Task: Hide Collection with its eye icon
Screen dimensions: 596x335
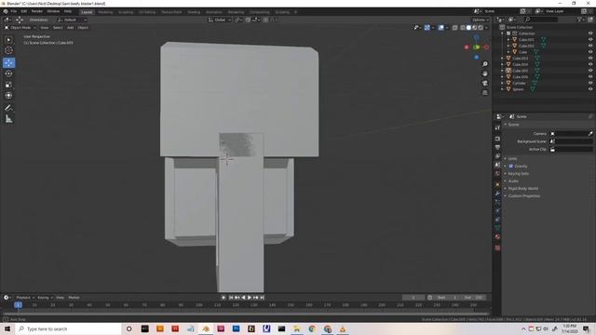Action: click(x=590, y=33)
